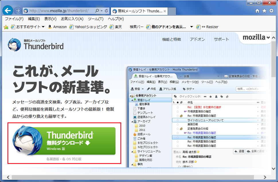Open the アドオン page link

coord(197,39)
